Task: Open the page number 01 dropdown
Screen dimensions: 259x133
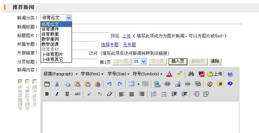Action: 140,62
